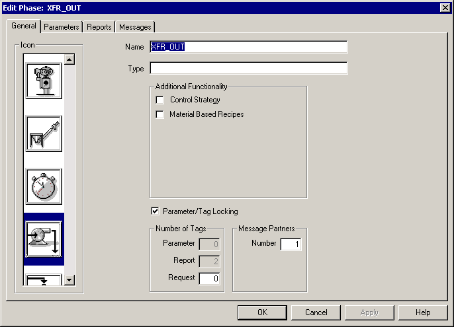Click the Cancel button
This screenshot has height=327, width=454.
click(316, 312)
